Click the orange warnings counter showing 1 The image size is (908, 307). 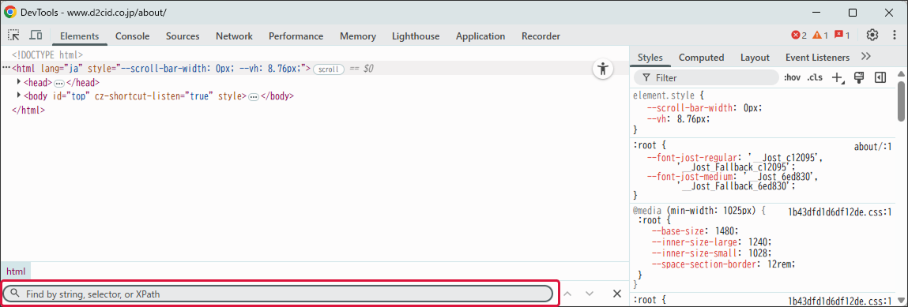(x=820, y=36)
